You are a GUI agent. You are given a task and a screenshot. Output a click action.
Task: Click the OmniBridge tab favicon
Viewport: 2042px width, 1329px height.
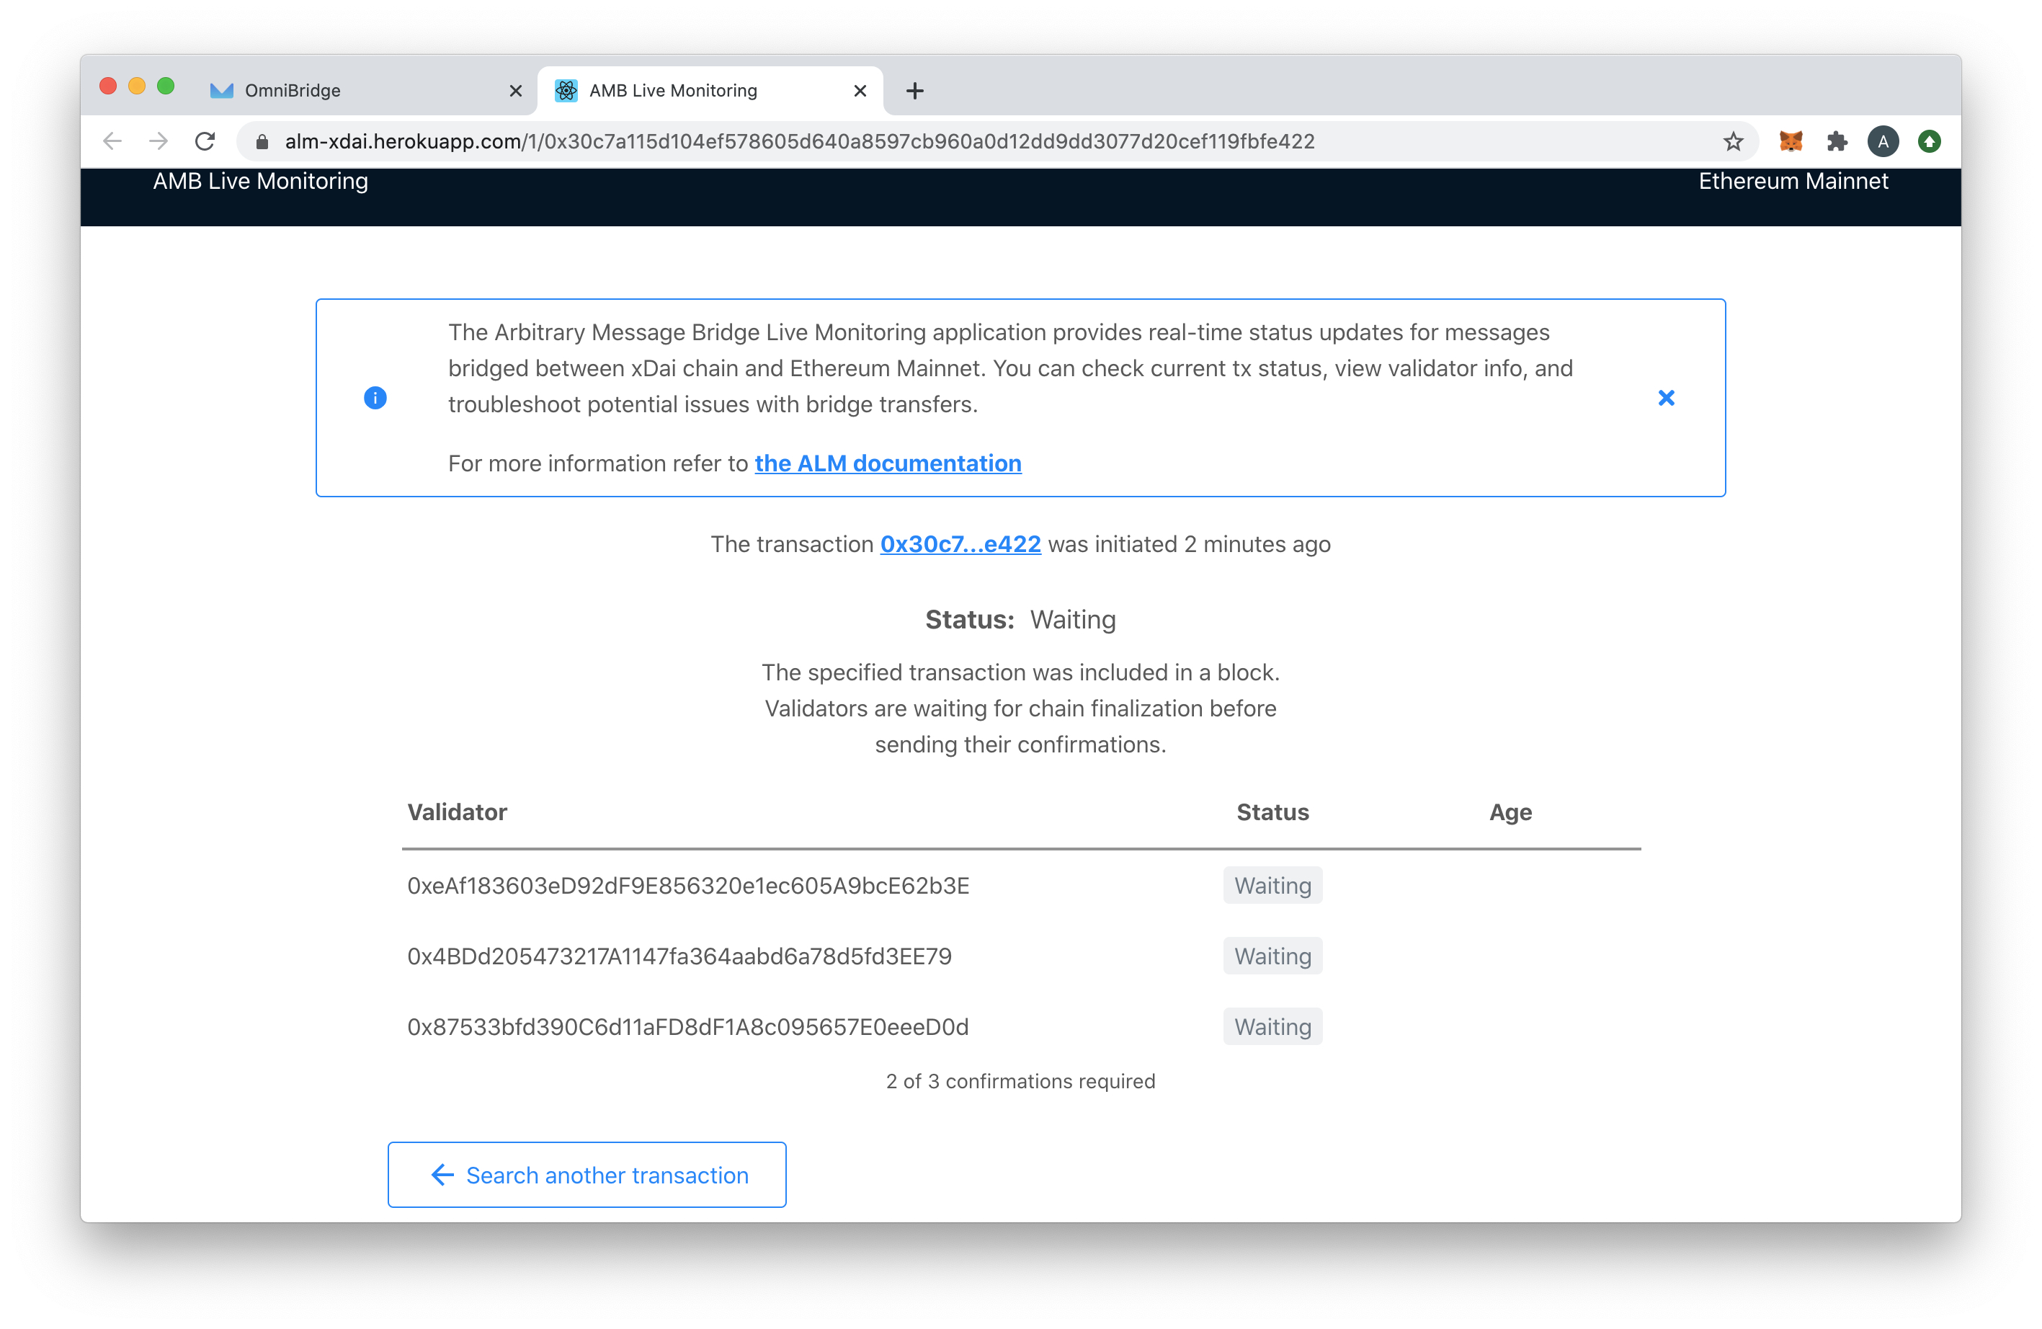click(222, 91)
